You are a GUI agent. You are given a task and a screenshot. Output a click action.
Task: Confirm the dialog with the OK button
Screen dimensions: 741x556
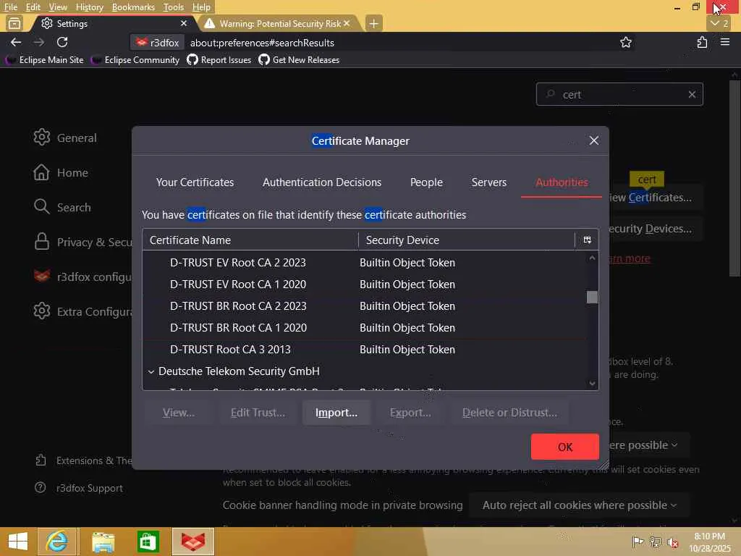(x=564, y=447)
